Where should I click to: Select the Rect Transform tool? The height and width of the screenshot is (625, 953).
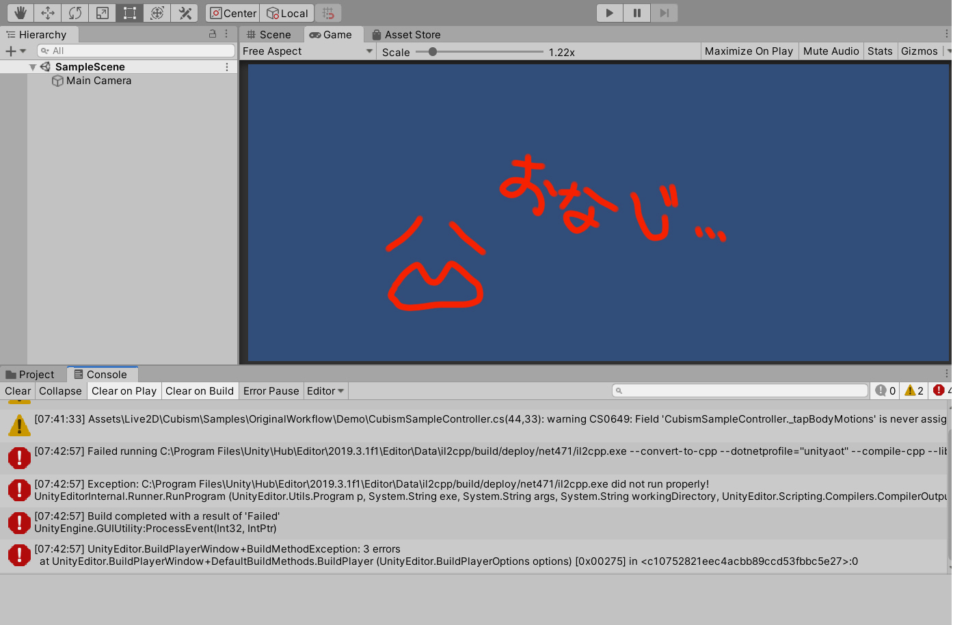(x=129, y=12)
